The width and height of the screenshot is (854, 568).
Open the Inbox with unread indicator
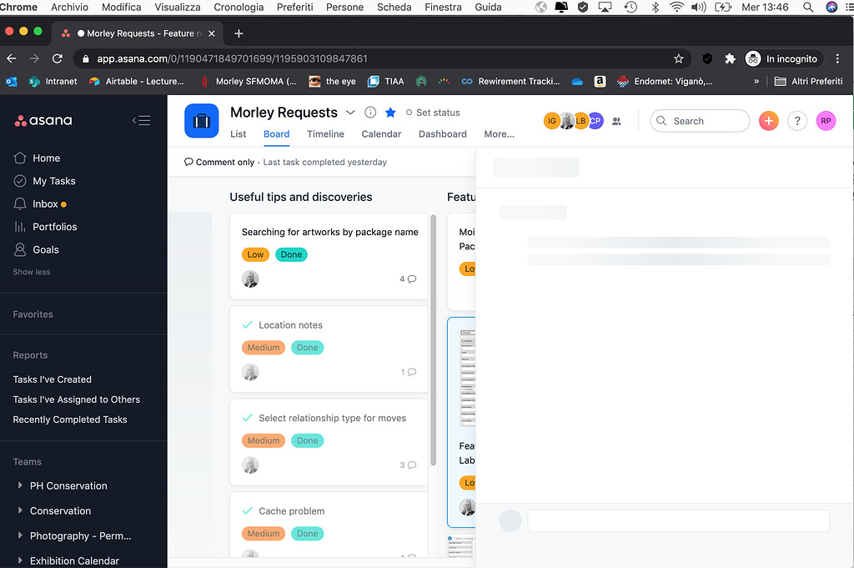45,204
